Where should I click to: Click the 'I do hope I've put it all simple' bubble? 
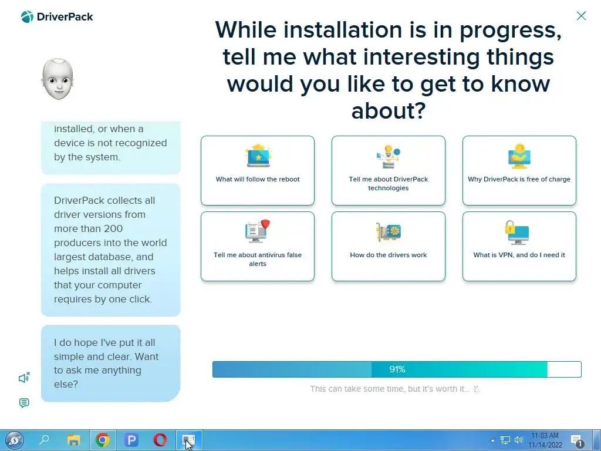111,363
